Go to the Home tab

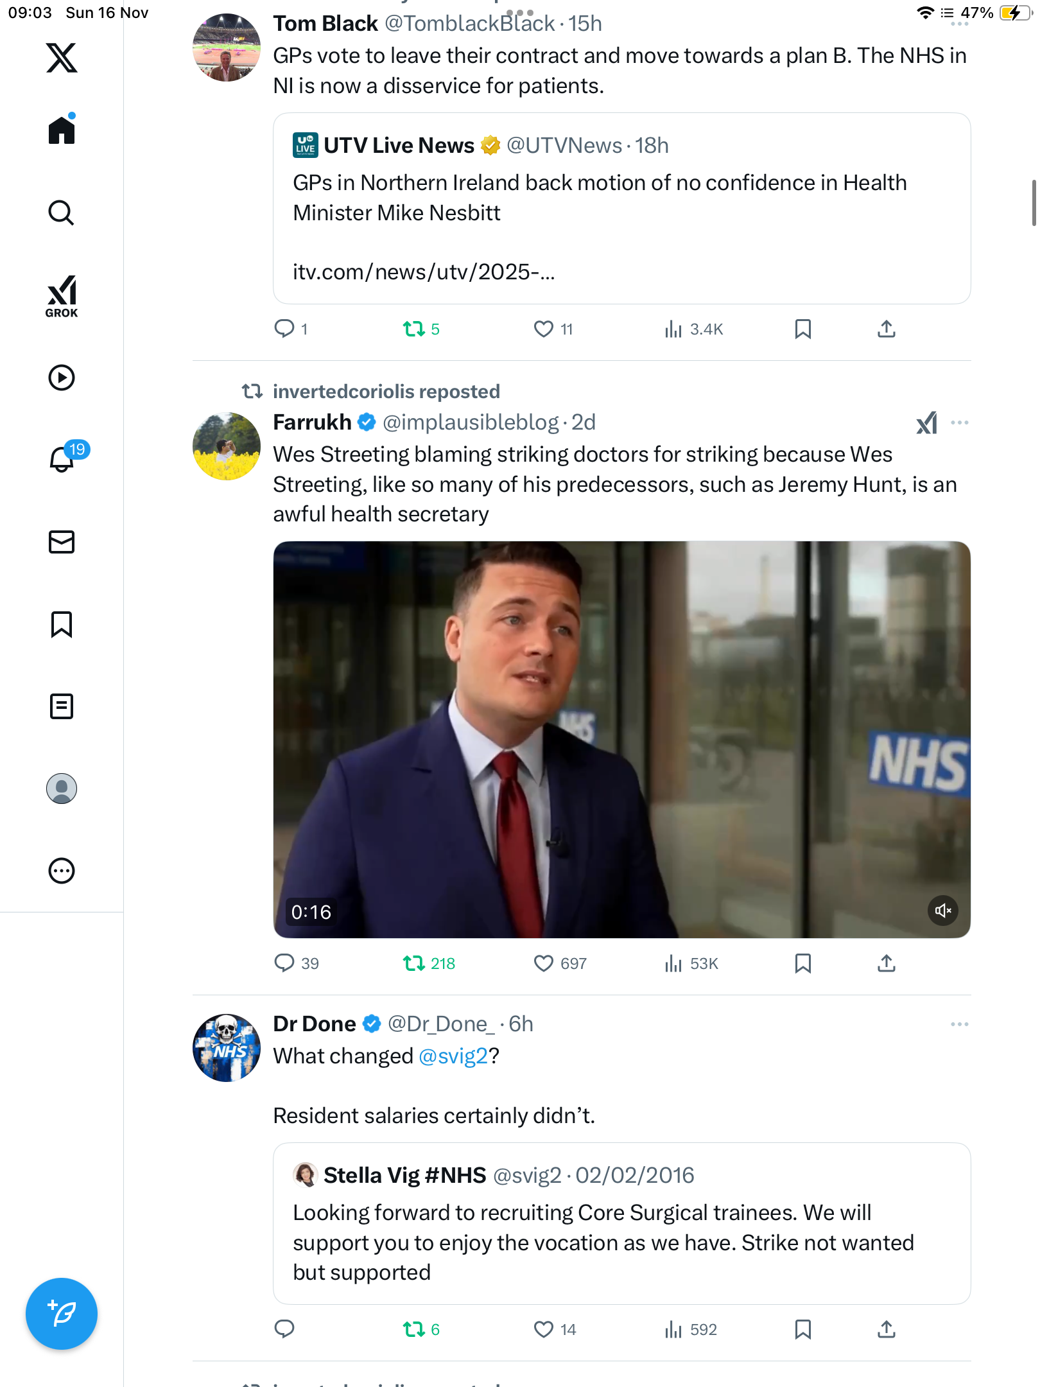pos(62,130)
